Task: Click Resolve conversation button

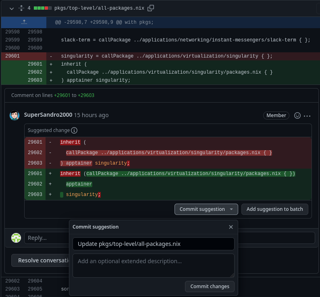Action: pos(40,260)
